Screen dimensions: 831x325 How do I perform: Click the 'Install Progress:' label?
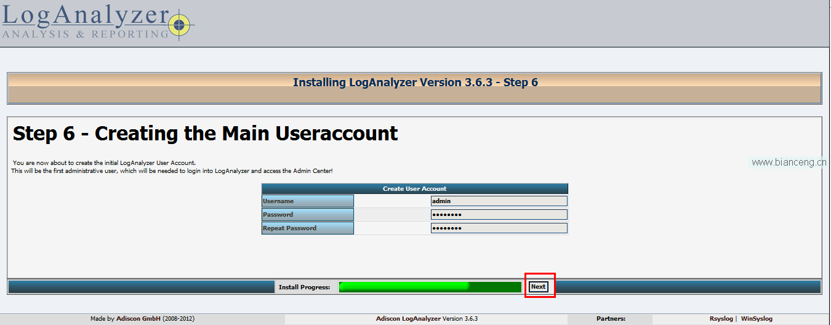[304, 287]
